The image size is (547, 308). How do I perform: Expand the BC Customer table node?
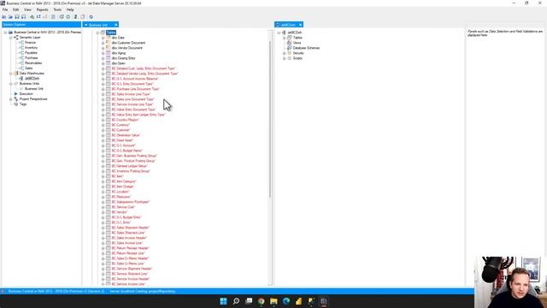103,130
